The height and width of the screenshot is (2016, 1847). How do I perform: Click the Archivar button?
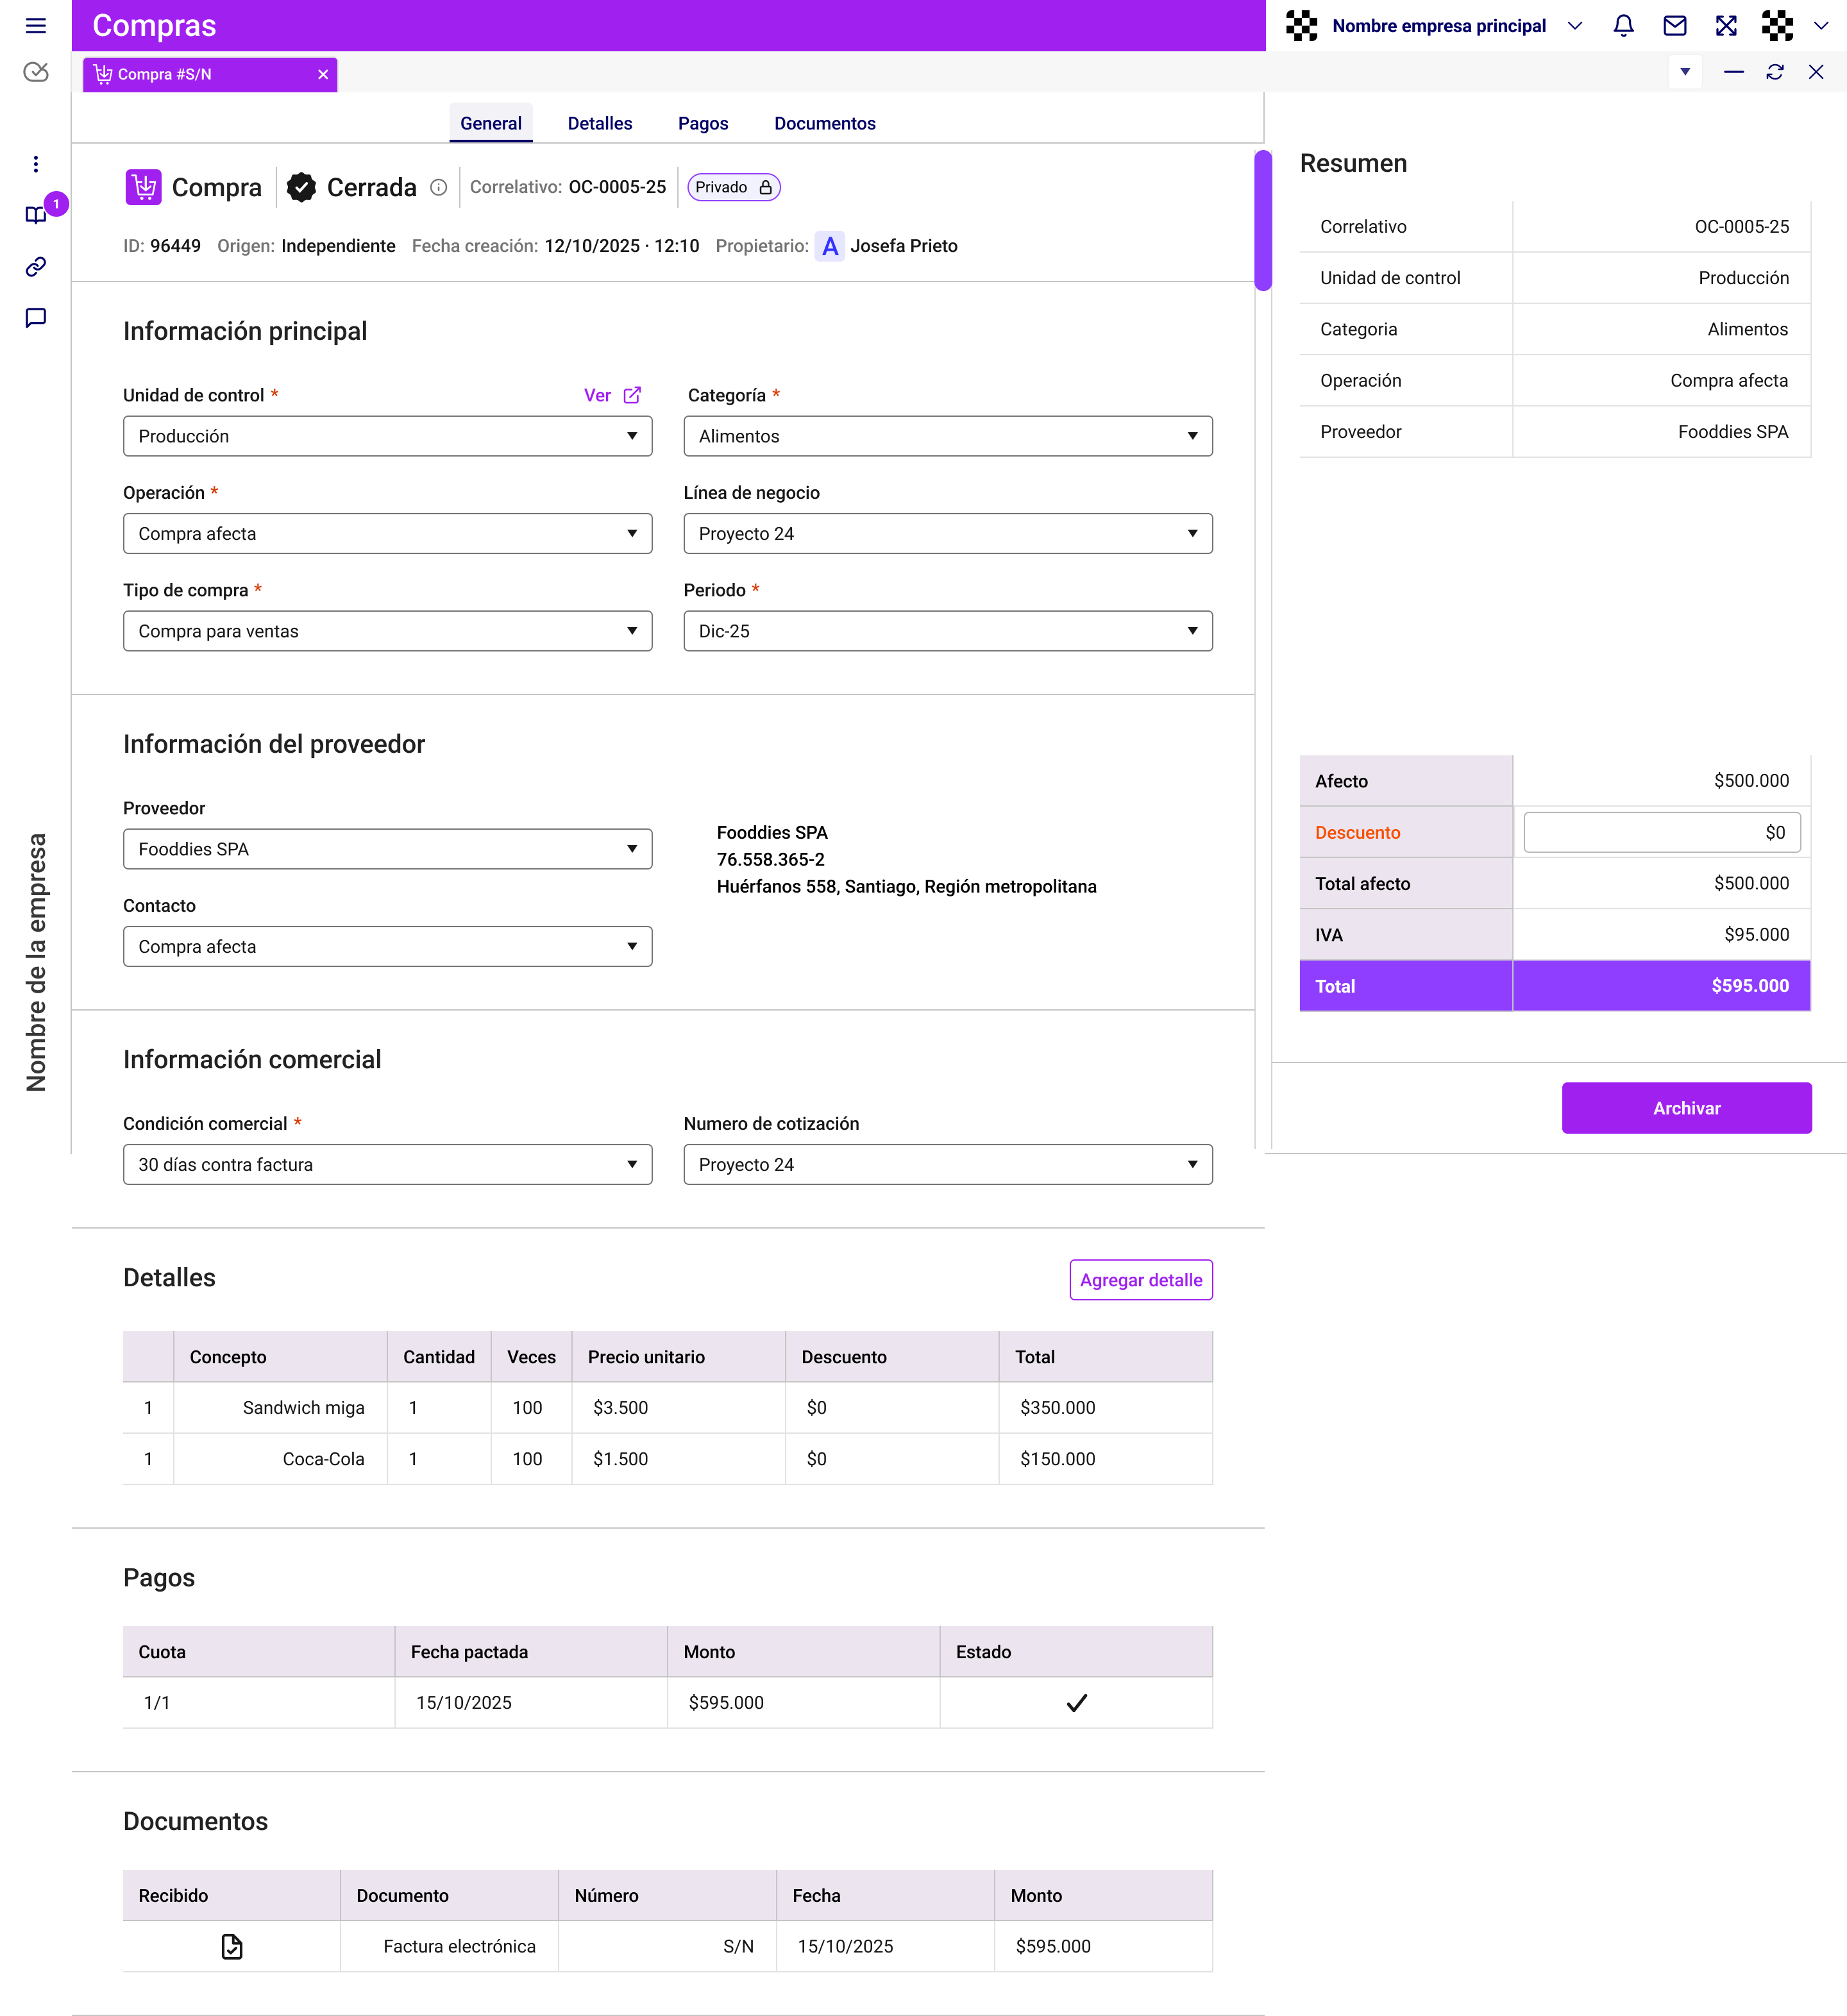(x=1687, y=1108)
